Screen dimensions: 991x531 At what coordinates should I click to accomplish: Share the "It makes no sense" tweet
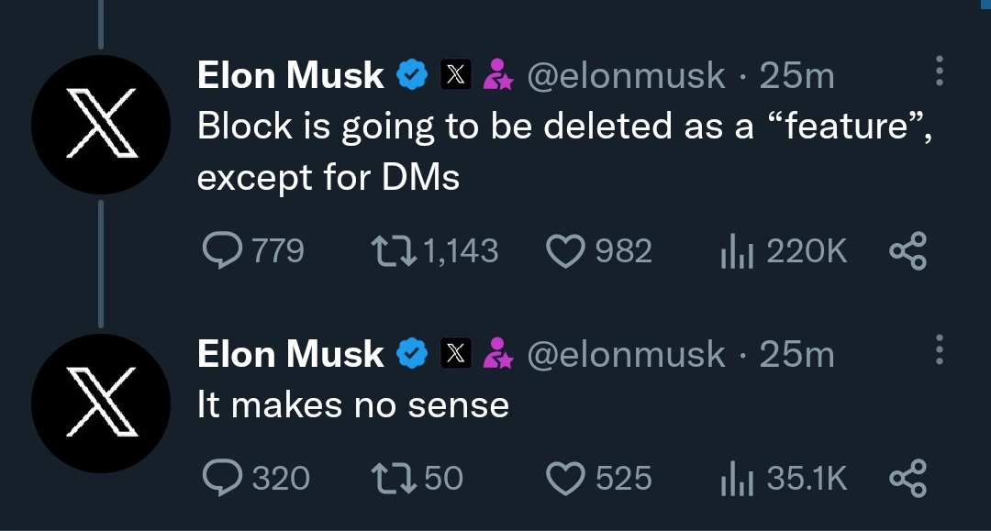click(x=908, y=478)
